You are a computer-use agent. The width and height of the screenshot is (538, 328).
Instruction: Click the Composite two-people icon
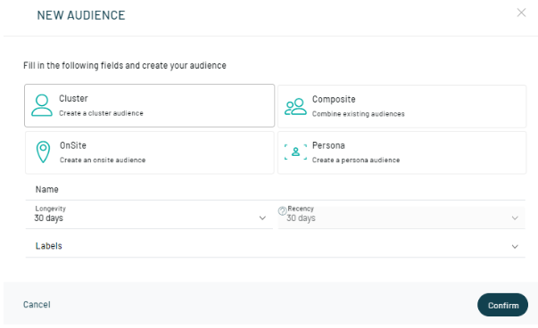tap(295, 107)
